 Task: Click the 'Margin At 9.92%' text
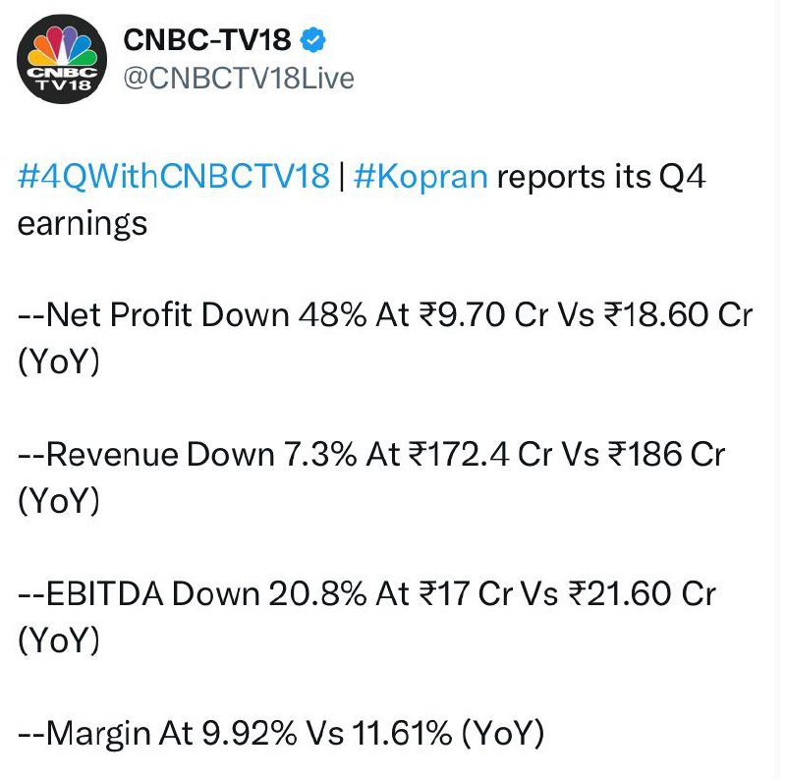171,734
